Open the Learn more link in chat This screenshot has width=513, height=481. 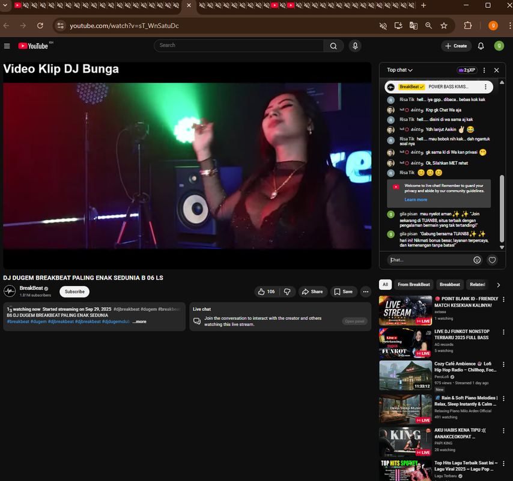click(x=416, y=200)
